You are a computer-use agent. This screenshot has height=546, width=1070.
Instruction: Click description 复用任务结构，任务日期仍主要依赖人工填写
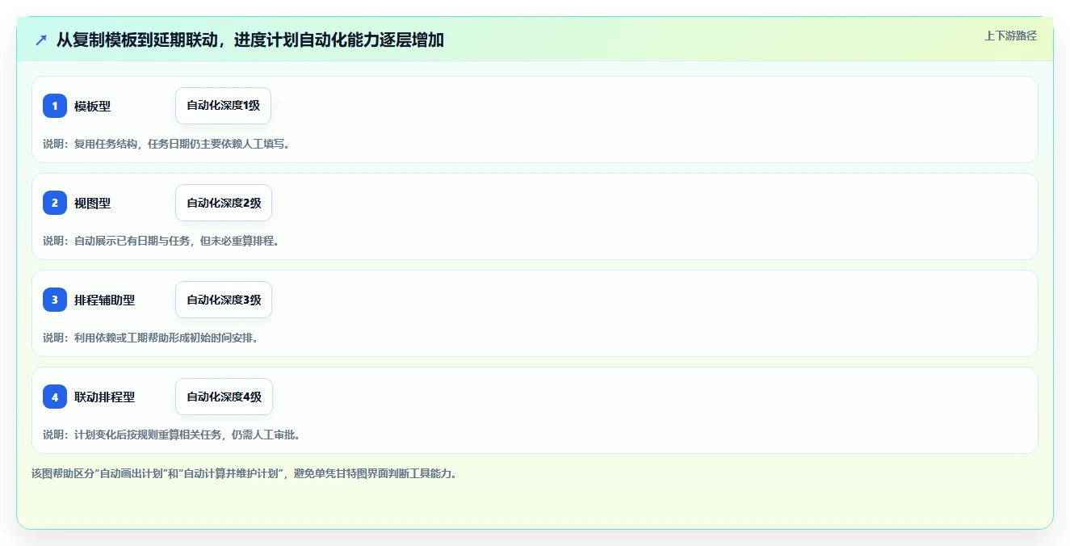(166, 144)
